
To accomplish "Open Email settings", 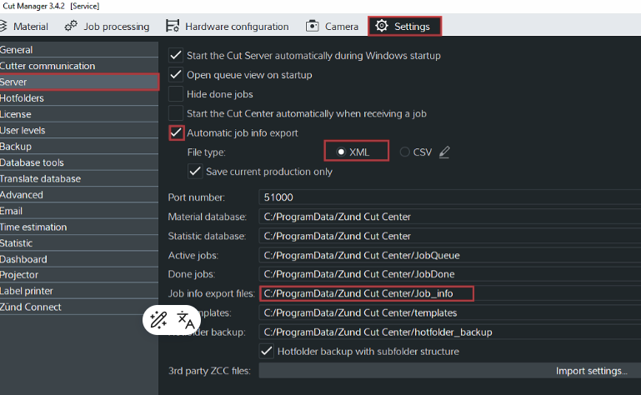I will coord(79,211).
